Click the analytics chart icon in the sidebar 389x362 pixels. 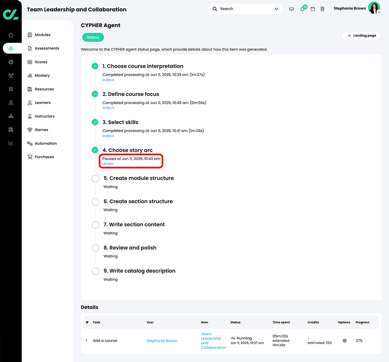pos(11,143)
